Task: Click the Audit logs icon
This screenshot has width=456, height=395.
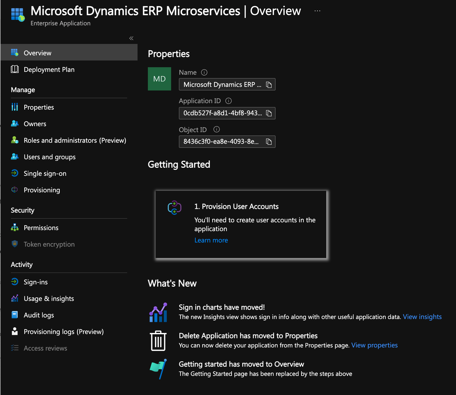Action: point(15,315)
